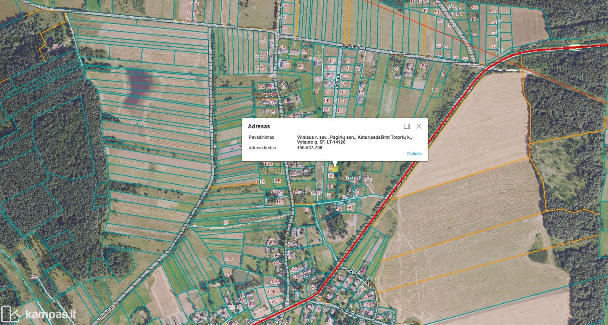
Task: Select plot labeled 11B
Action: [x=277, y=181]
